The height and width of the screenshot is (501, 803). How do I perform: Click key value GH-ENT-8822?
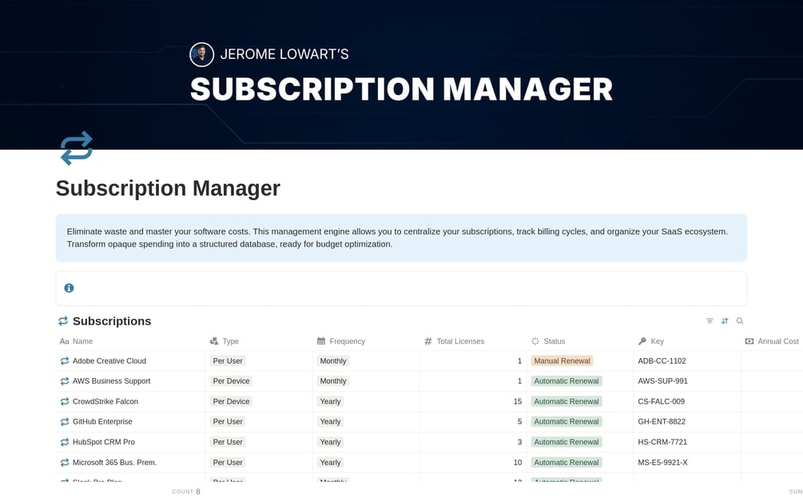pos(662,422)
